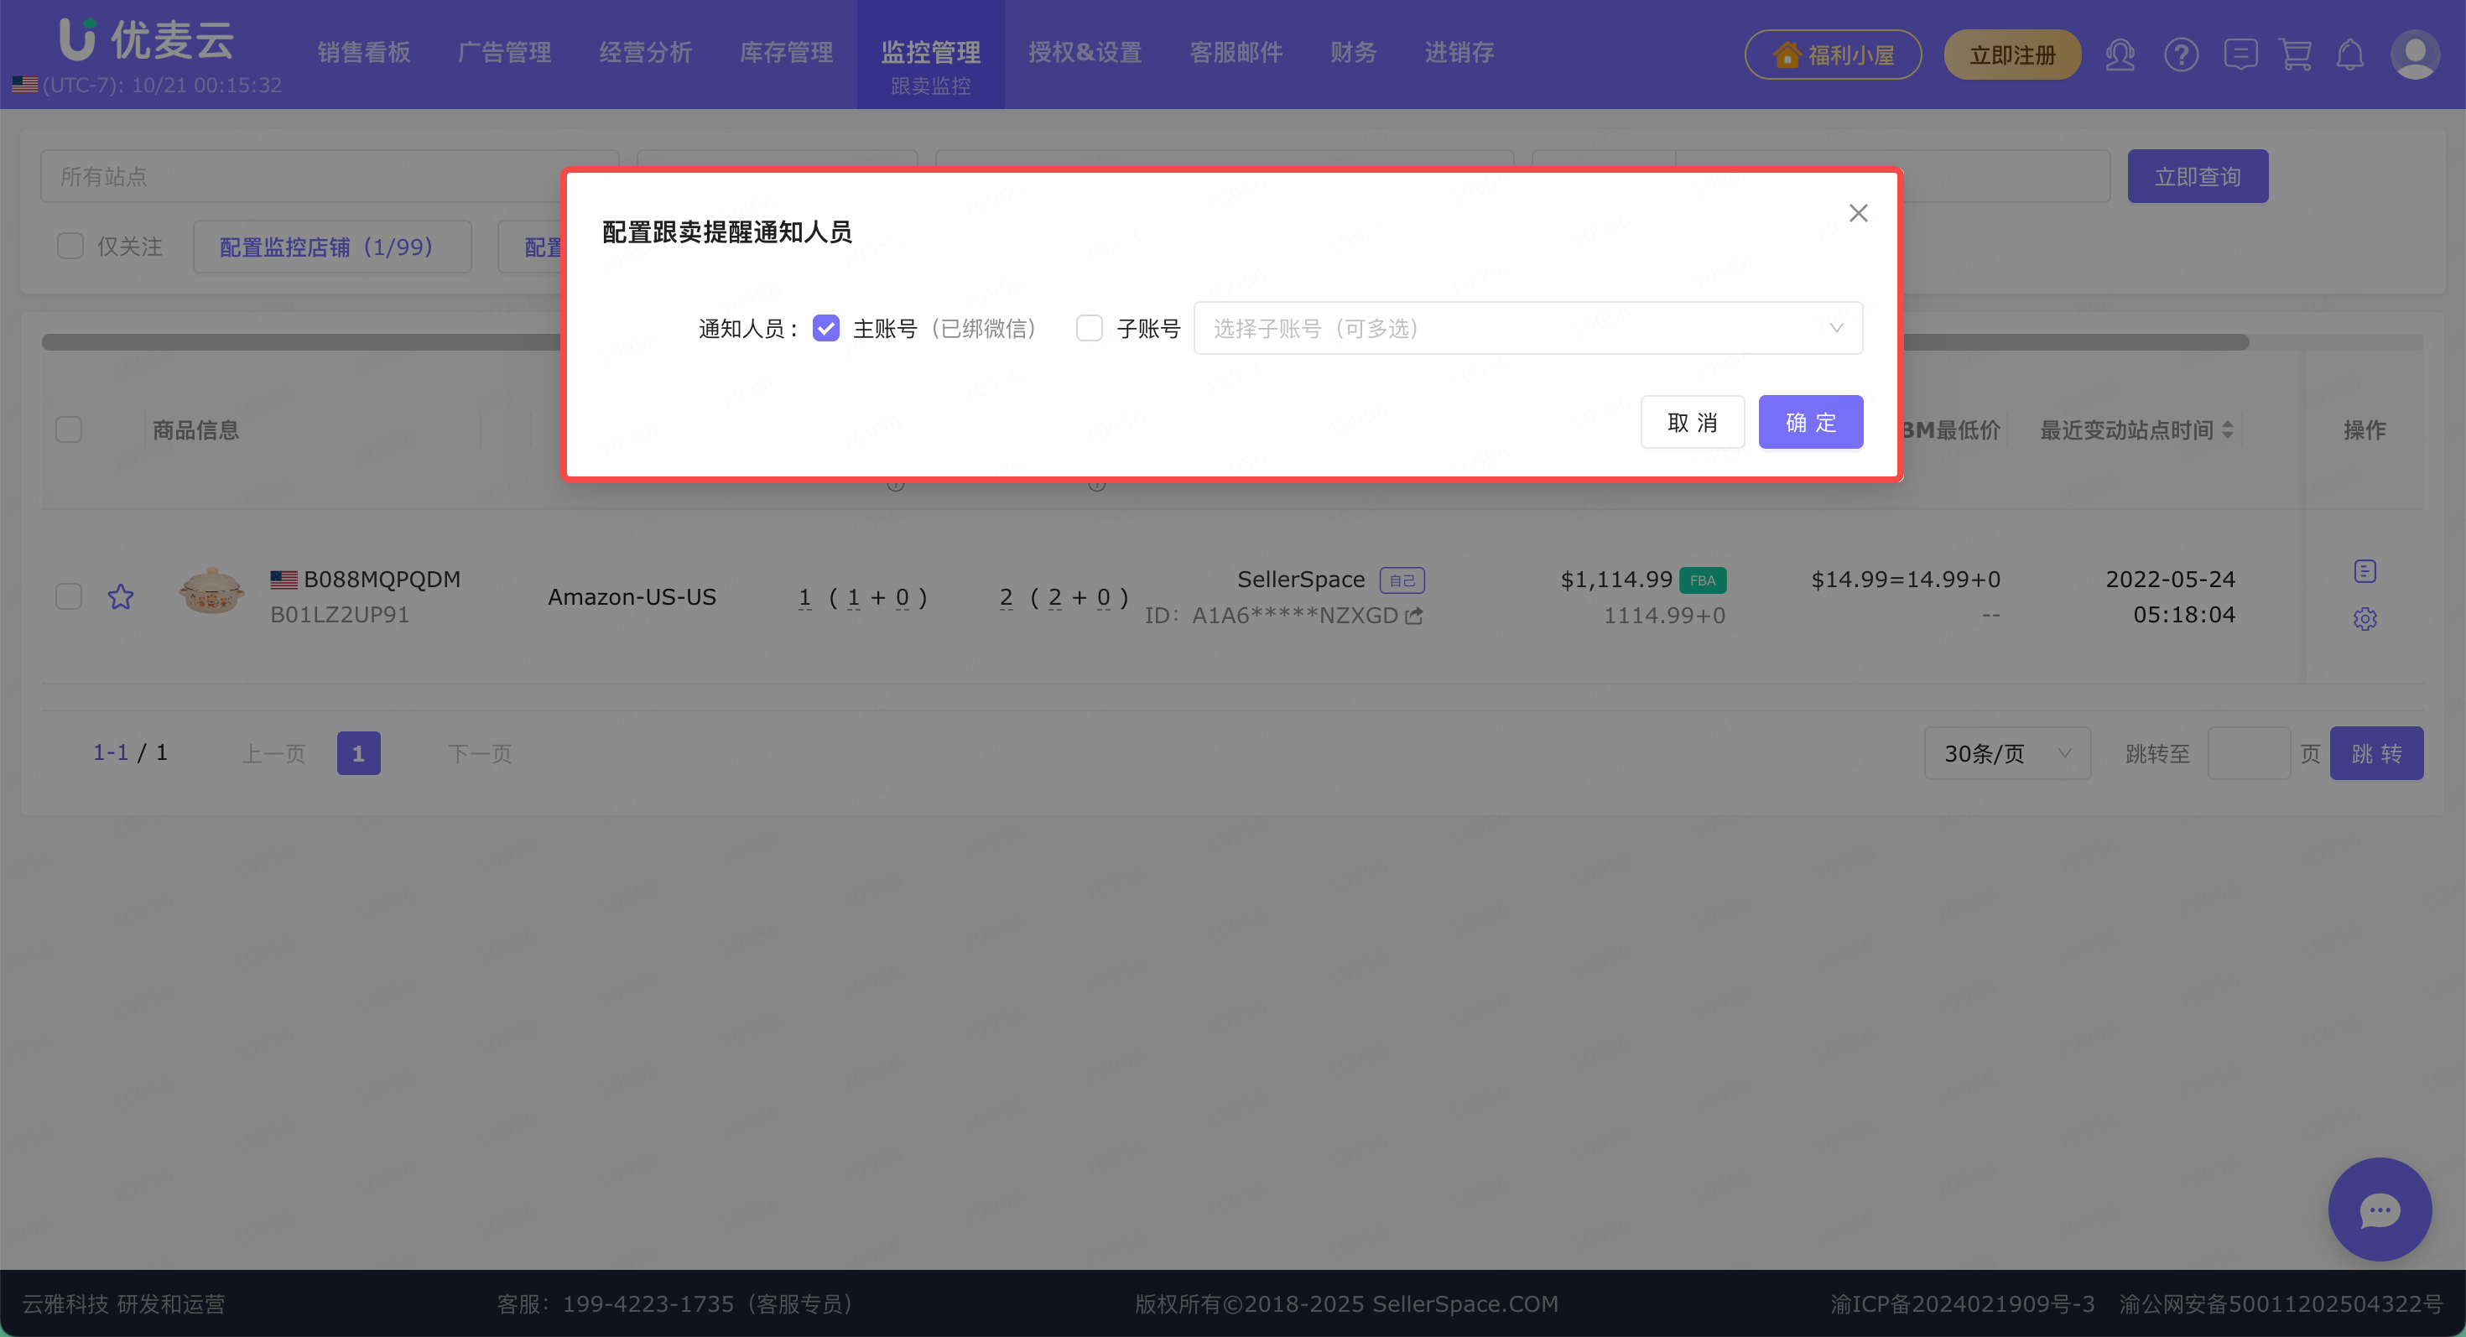Open the floating chat bubble button
2466x1337 pixels.
(2379, 1210)
